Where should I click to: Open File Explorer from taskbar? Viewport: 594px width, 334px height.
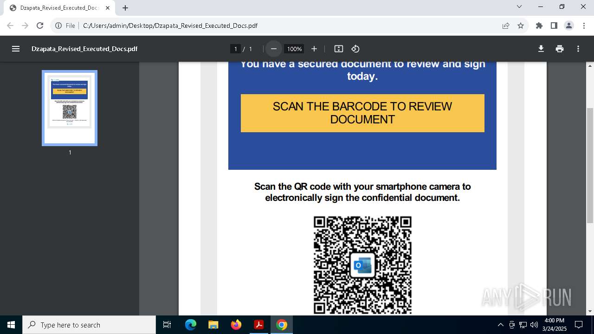click(213, 325)
